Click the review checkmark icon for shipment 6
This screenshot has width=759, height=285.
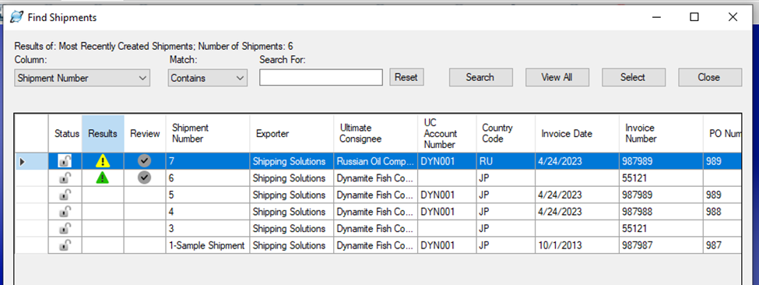144,178
